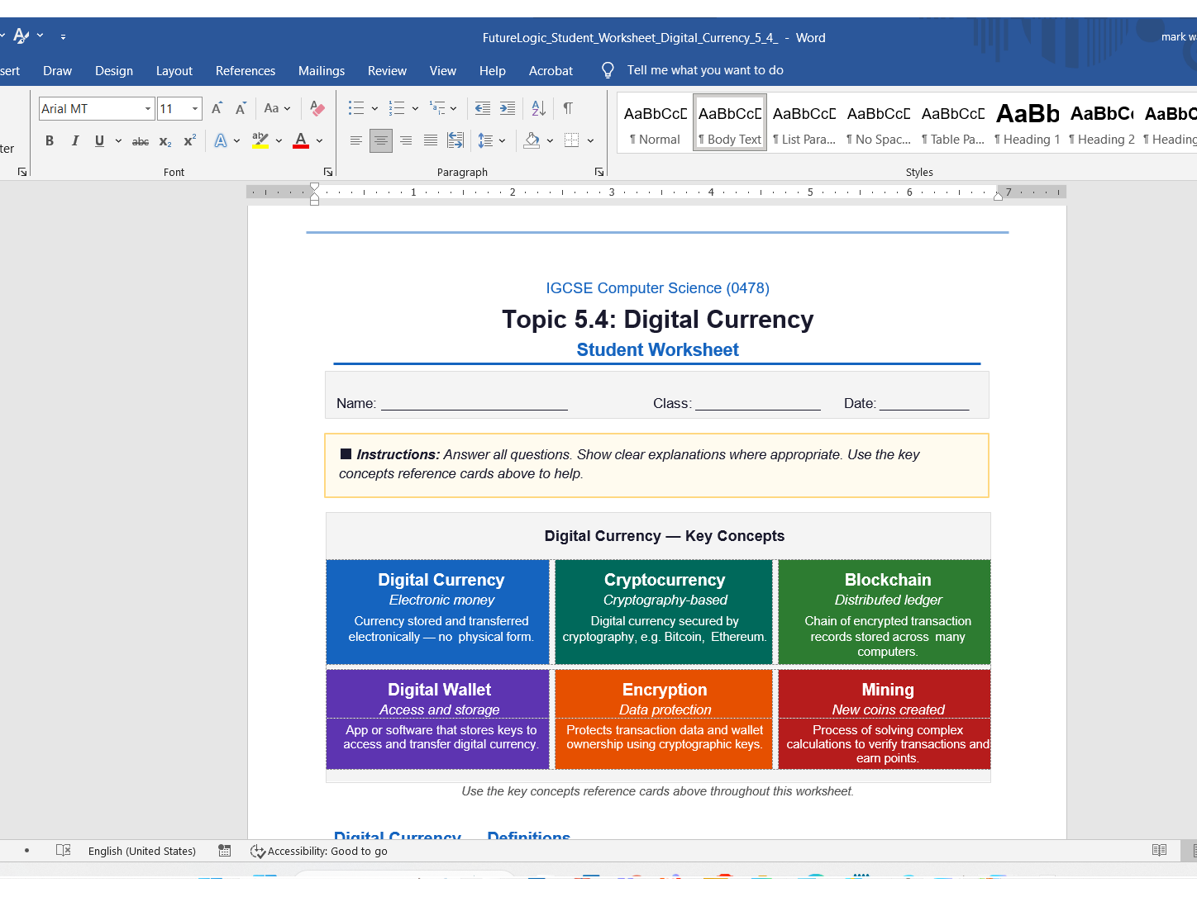Image resolution: width=1197 pixels, height=897 pixels.
Task: Switch to Read Mode view
Action: click(x=1160, y=851)
